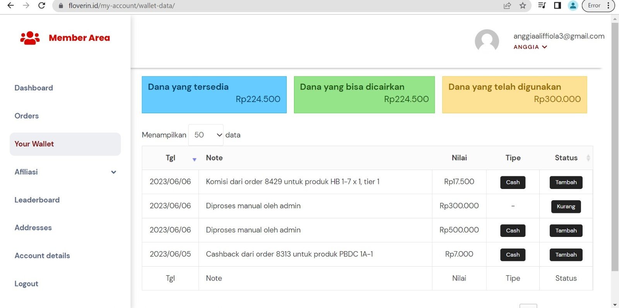The image size is (619, 308).
Task: Expand the Afiliasi submenu chevron
Action: point(113,172)
